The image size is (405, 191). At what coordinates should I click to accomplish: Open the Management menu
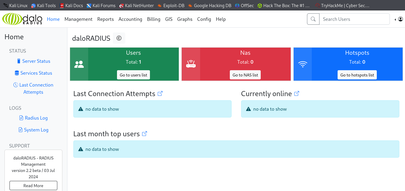pos(78,19)
